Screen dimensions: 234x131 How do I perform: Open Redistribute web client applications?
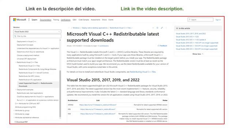[30, 93]
